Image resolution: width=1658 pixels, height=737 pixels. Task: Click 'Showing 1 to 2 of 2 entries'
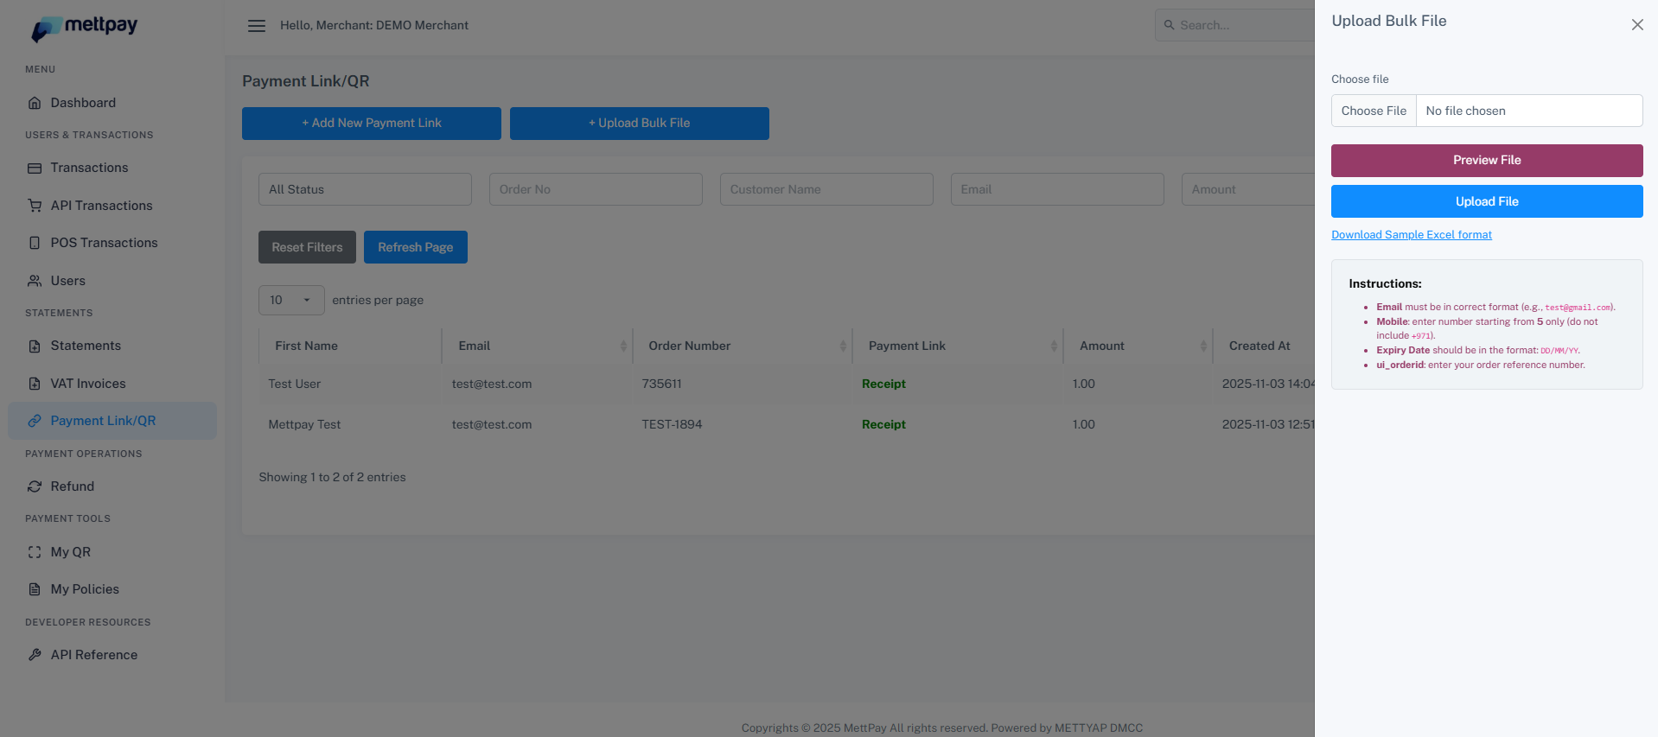332,477
